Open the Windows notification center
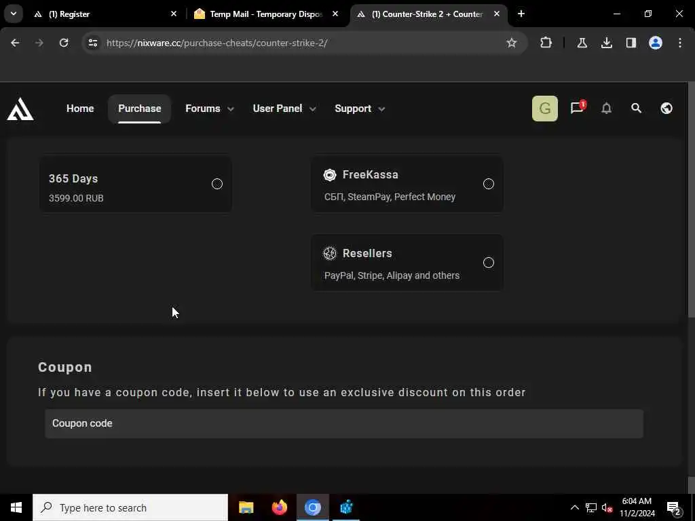 (674, 507)
